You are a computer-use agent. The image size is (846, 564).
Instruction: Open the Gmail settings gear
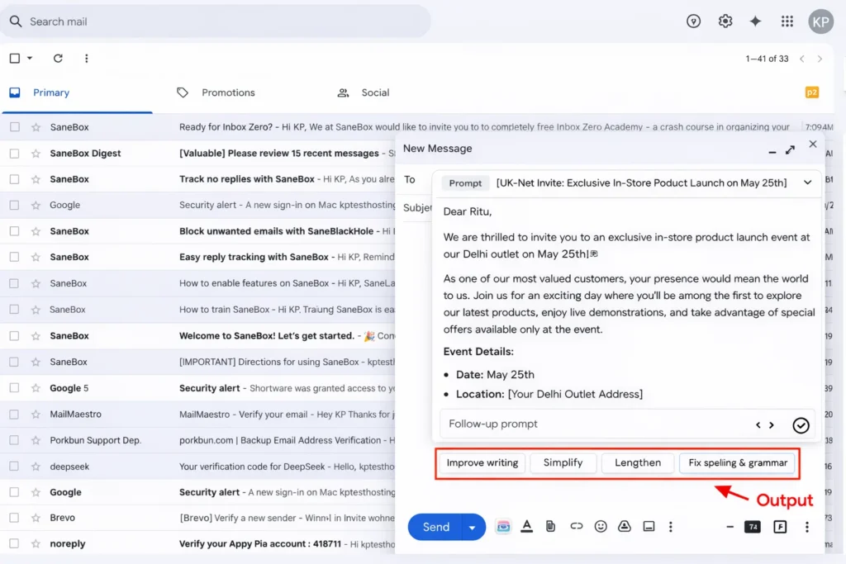tap(725, 21)
